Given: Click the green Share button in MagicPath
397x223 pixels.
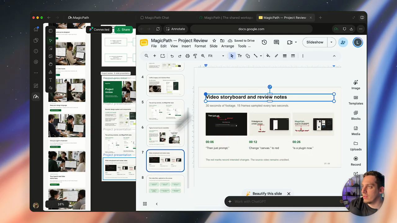Looking at the screenshot, I should click(123, 30).
